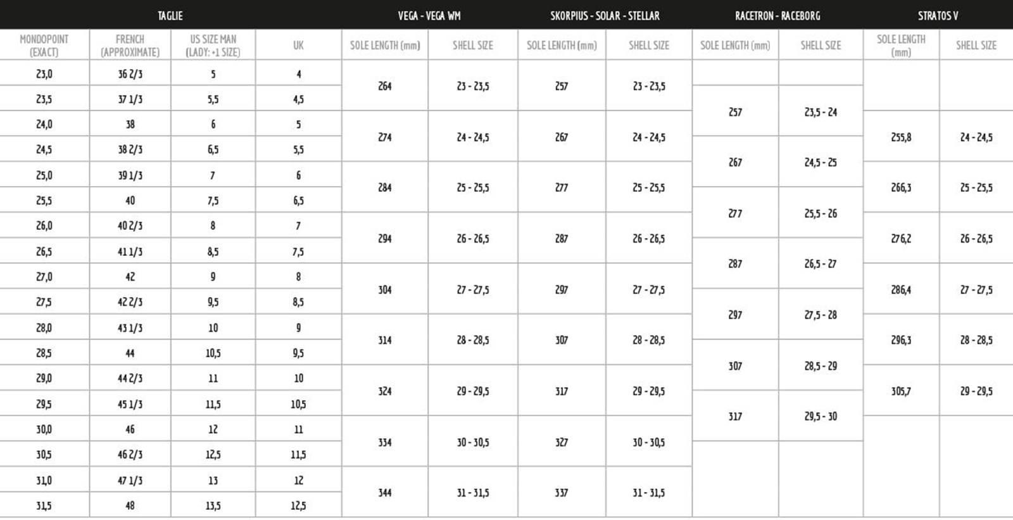Select the UK column header

(x=298, y=45)
